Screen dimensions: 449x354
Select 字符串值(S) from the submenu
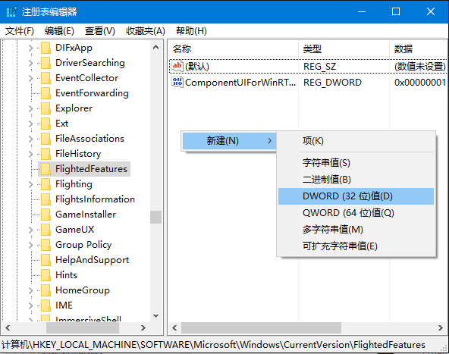click(356, 163)
